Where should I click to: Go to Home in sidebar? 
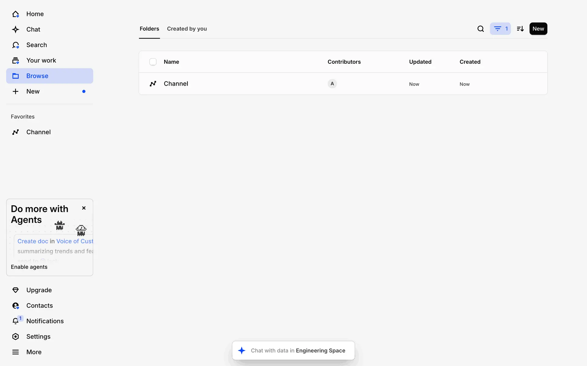[35, 14]
